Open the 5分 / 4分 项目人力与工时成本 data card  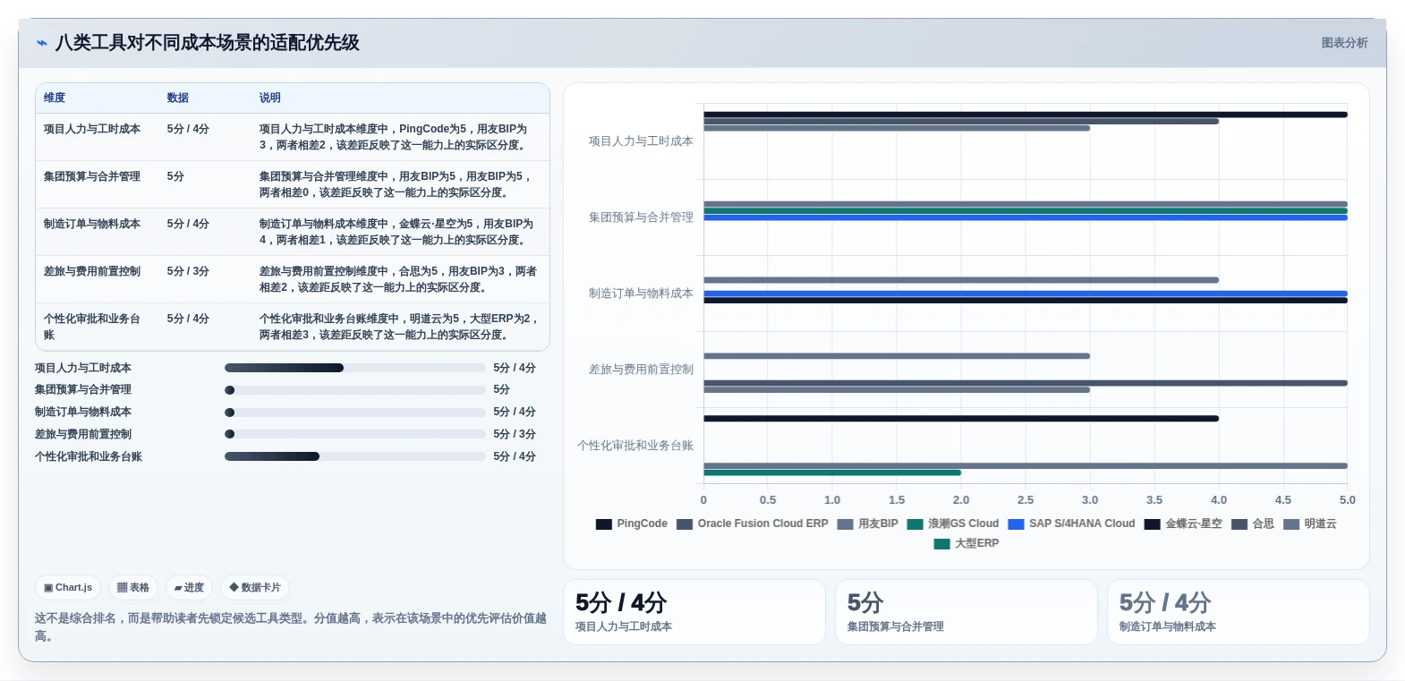(694, 612)
